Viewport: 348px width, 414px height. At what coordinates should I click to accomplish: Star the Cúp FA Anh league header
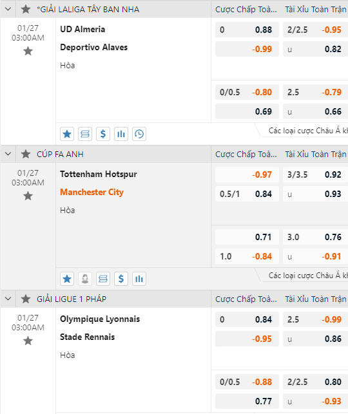[x=26, y=154]
